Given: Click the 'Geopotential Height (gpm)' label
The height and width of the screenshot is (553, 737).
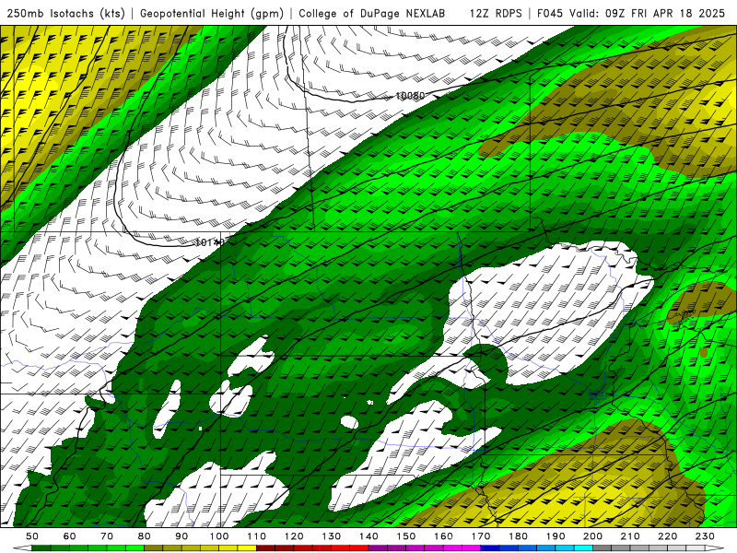Looking at the screenshot, I should coord(212,13).
